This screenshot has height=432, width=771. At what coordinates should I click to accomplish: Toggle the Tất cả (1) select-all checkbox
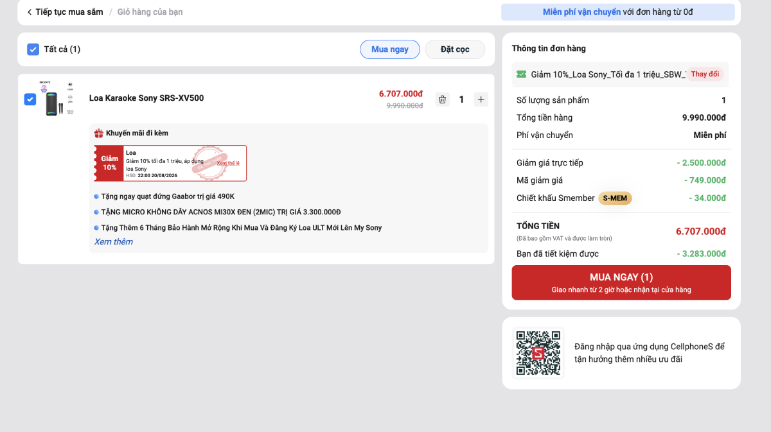point(33,49)
